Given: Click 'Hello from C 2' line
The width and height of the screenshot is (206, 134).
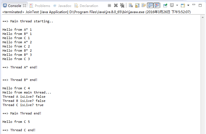Looking at the screenshot, I should [16, 46].
